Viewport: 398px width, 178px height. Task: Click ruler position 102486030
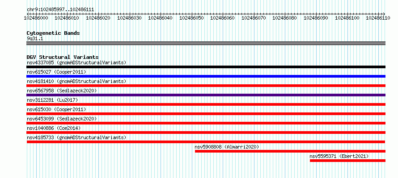coord(129,18)
